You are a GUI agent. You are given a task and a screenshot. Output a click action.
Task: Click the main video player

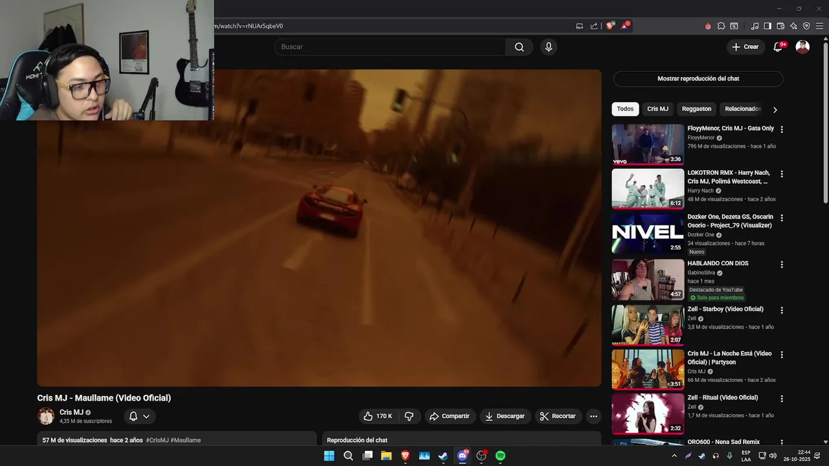click(x=319, y=228)
